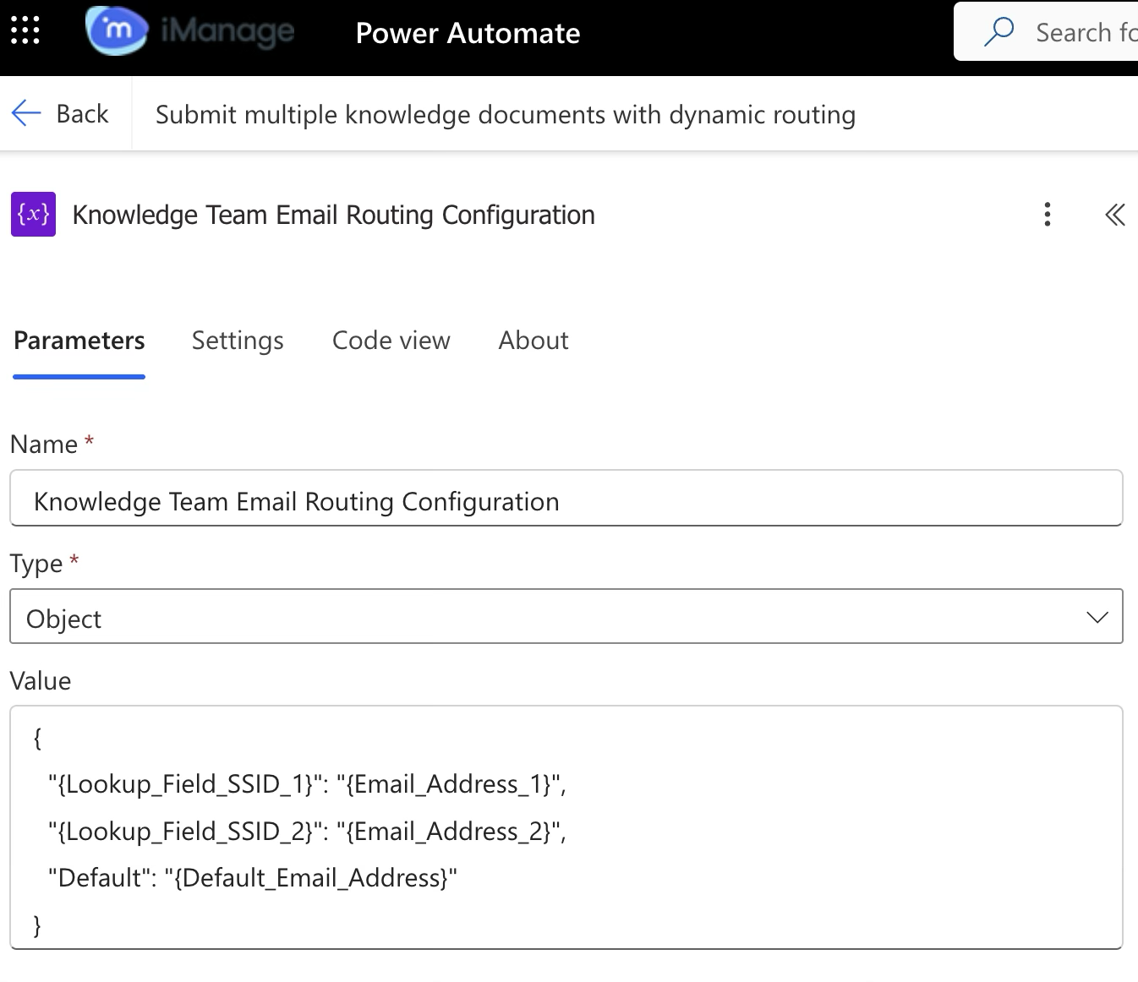This screenshot has width=1138, height=982.
Task: Click the Type dropdown chevron arrow
Action: point(1097,617)
